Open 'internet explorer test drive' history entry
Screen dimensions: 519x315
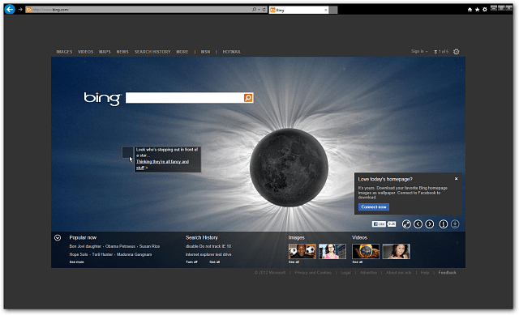208,254
